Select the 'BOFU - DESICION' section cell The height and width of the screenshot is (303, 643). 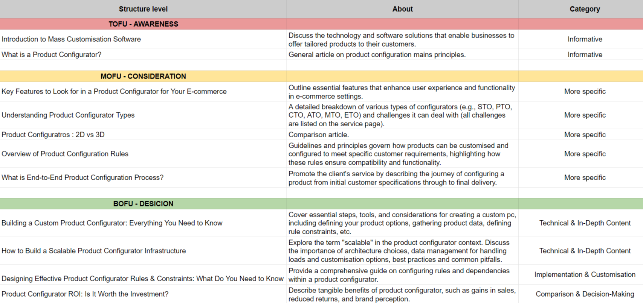pyautogui.click(x=143, y=204)
